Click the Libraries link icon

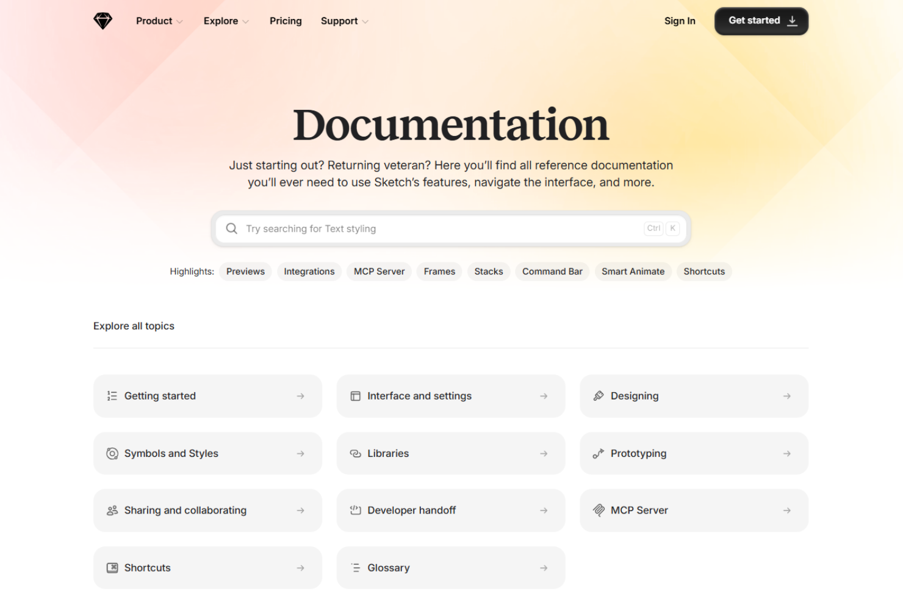pyautogui.click(x=355, y=453)
